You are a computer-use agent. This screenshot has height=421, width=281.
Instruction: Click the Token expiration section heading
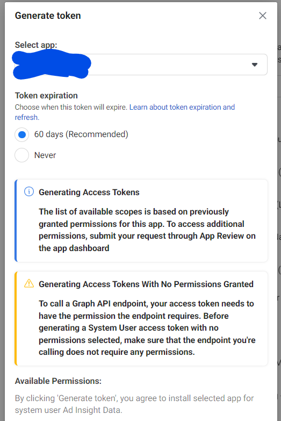point(46,96)
